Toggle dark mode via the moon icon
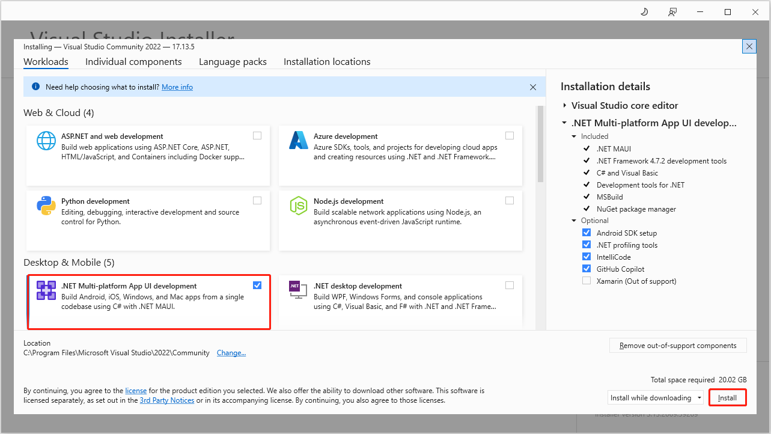The width and height of the screenshot is (771, 434). click(644, 11)
